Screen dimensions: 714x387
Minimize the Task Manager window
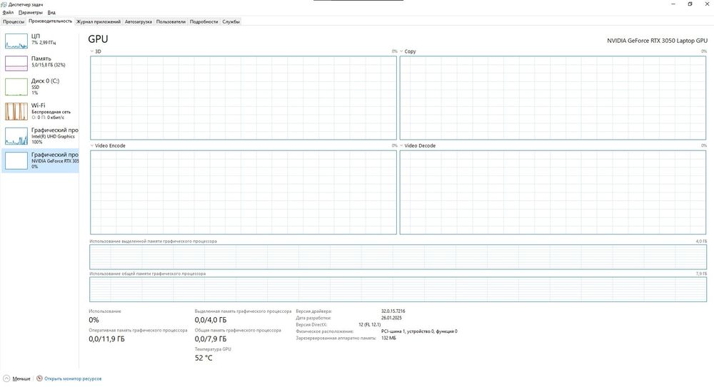[673, 4]
